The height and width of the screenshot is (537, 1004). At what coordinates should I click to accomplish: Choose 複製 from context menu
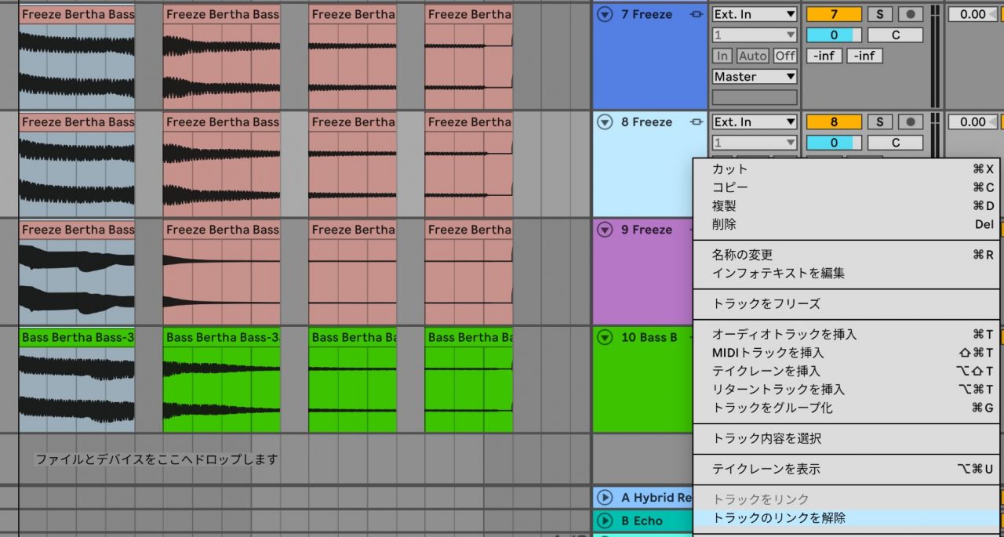coord(847,205)
